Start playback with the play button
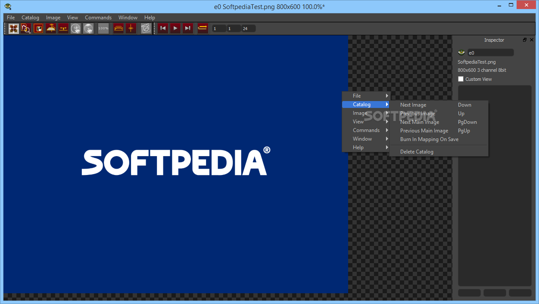Image resolution: width=539 pixels, height=304 pixels. pos(175,28)
